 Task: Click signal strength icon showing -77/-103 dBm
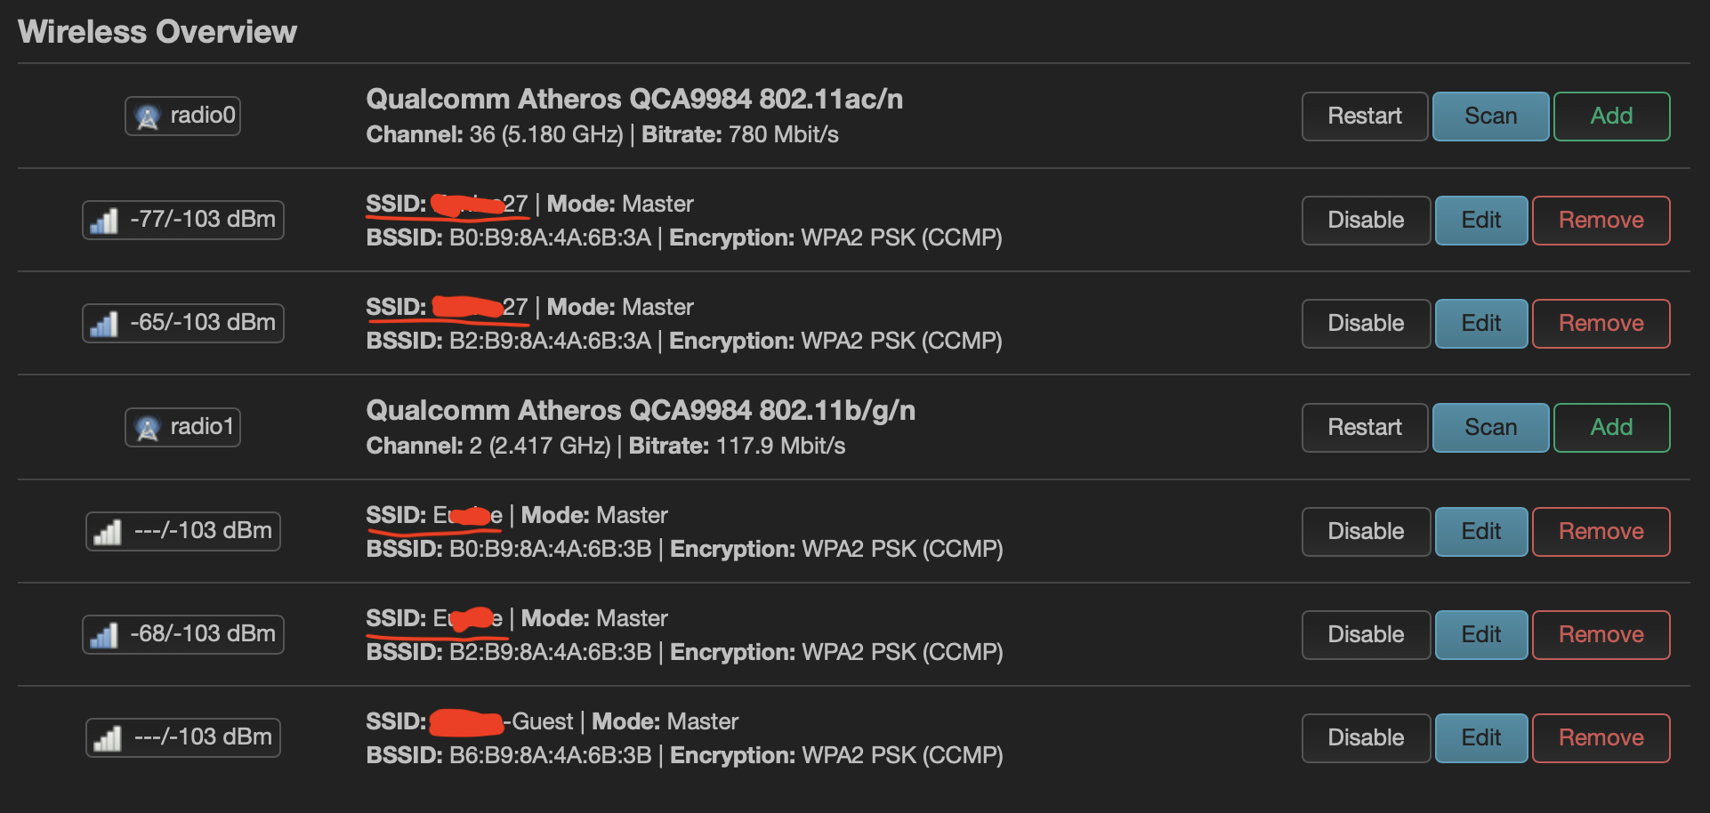[104, 220]
